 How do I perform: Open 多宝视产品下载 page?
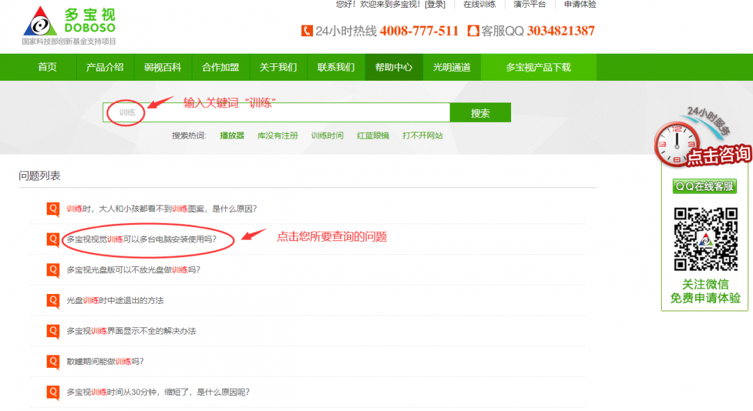coord(538,67)
